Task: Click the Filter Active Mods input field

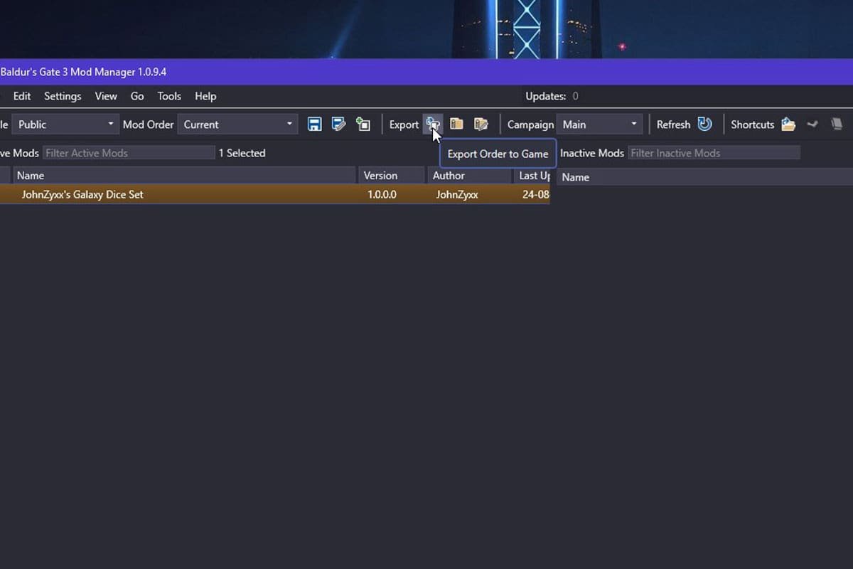Action: [x=129, y=153]
